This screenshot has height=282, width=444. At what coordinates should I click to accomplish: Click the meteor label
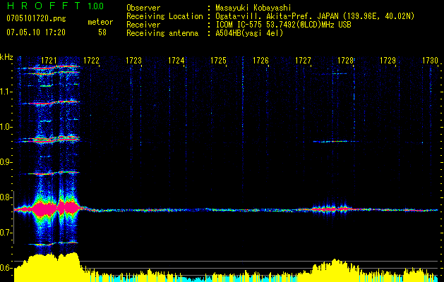coord(100,22)
